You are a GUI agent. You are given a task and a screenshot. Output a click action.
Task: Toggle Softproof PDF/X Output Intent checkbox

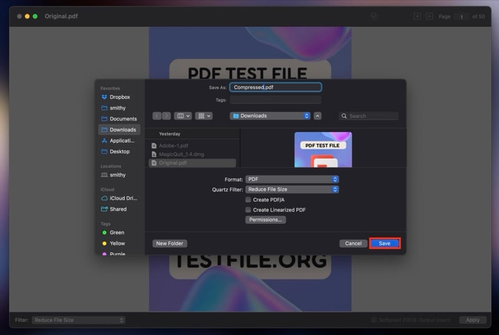click(374, 320)
